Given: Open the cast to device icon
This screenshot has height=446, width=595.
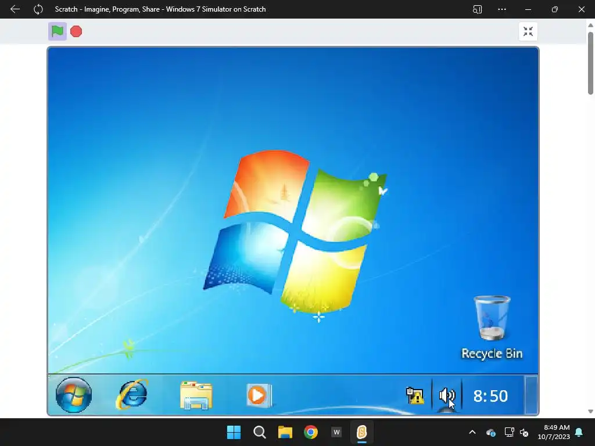Looking at the screenshot, I should pos(478,9).
